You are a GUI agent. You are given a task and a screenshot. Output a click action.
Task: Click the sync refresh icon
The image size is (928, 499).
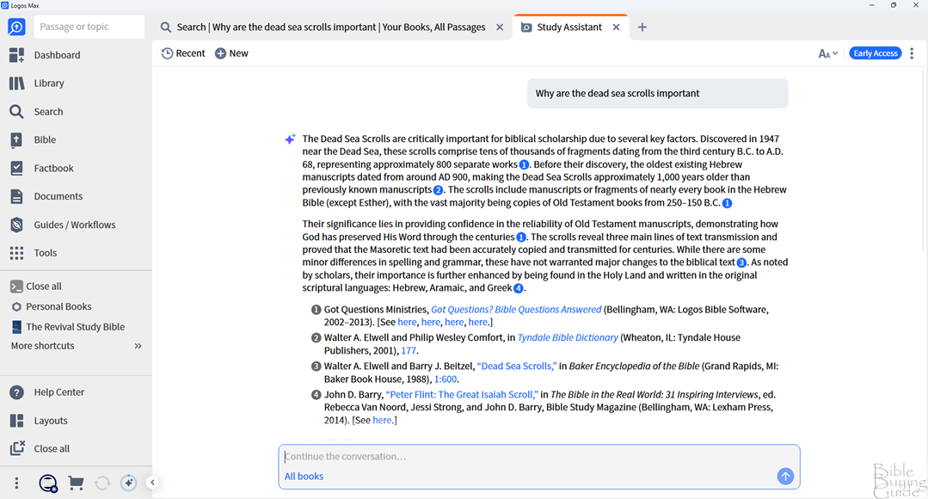(102, 484)
